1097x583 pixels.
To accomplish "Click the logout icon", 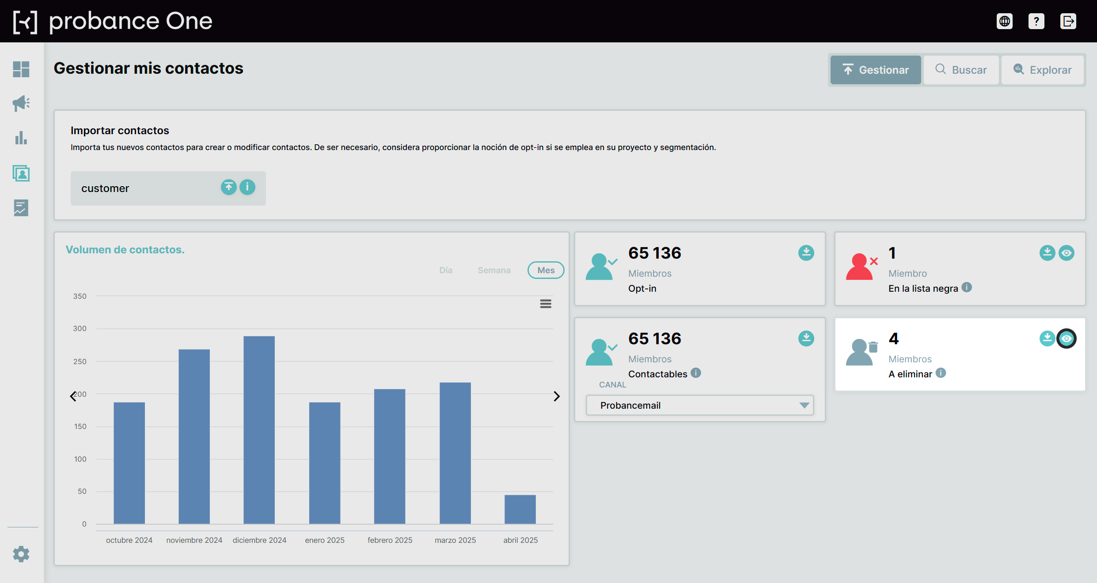I will click(x=1068, y=21).
